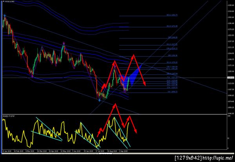Click the 17 Jul 2015 date label
Screen dimensions: 235x162
100,151
